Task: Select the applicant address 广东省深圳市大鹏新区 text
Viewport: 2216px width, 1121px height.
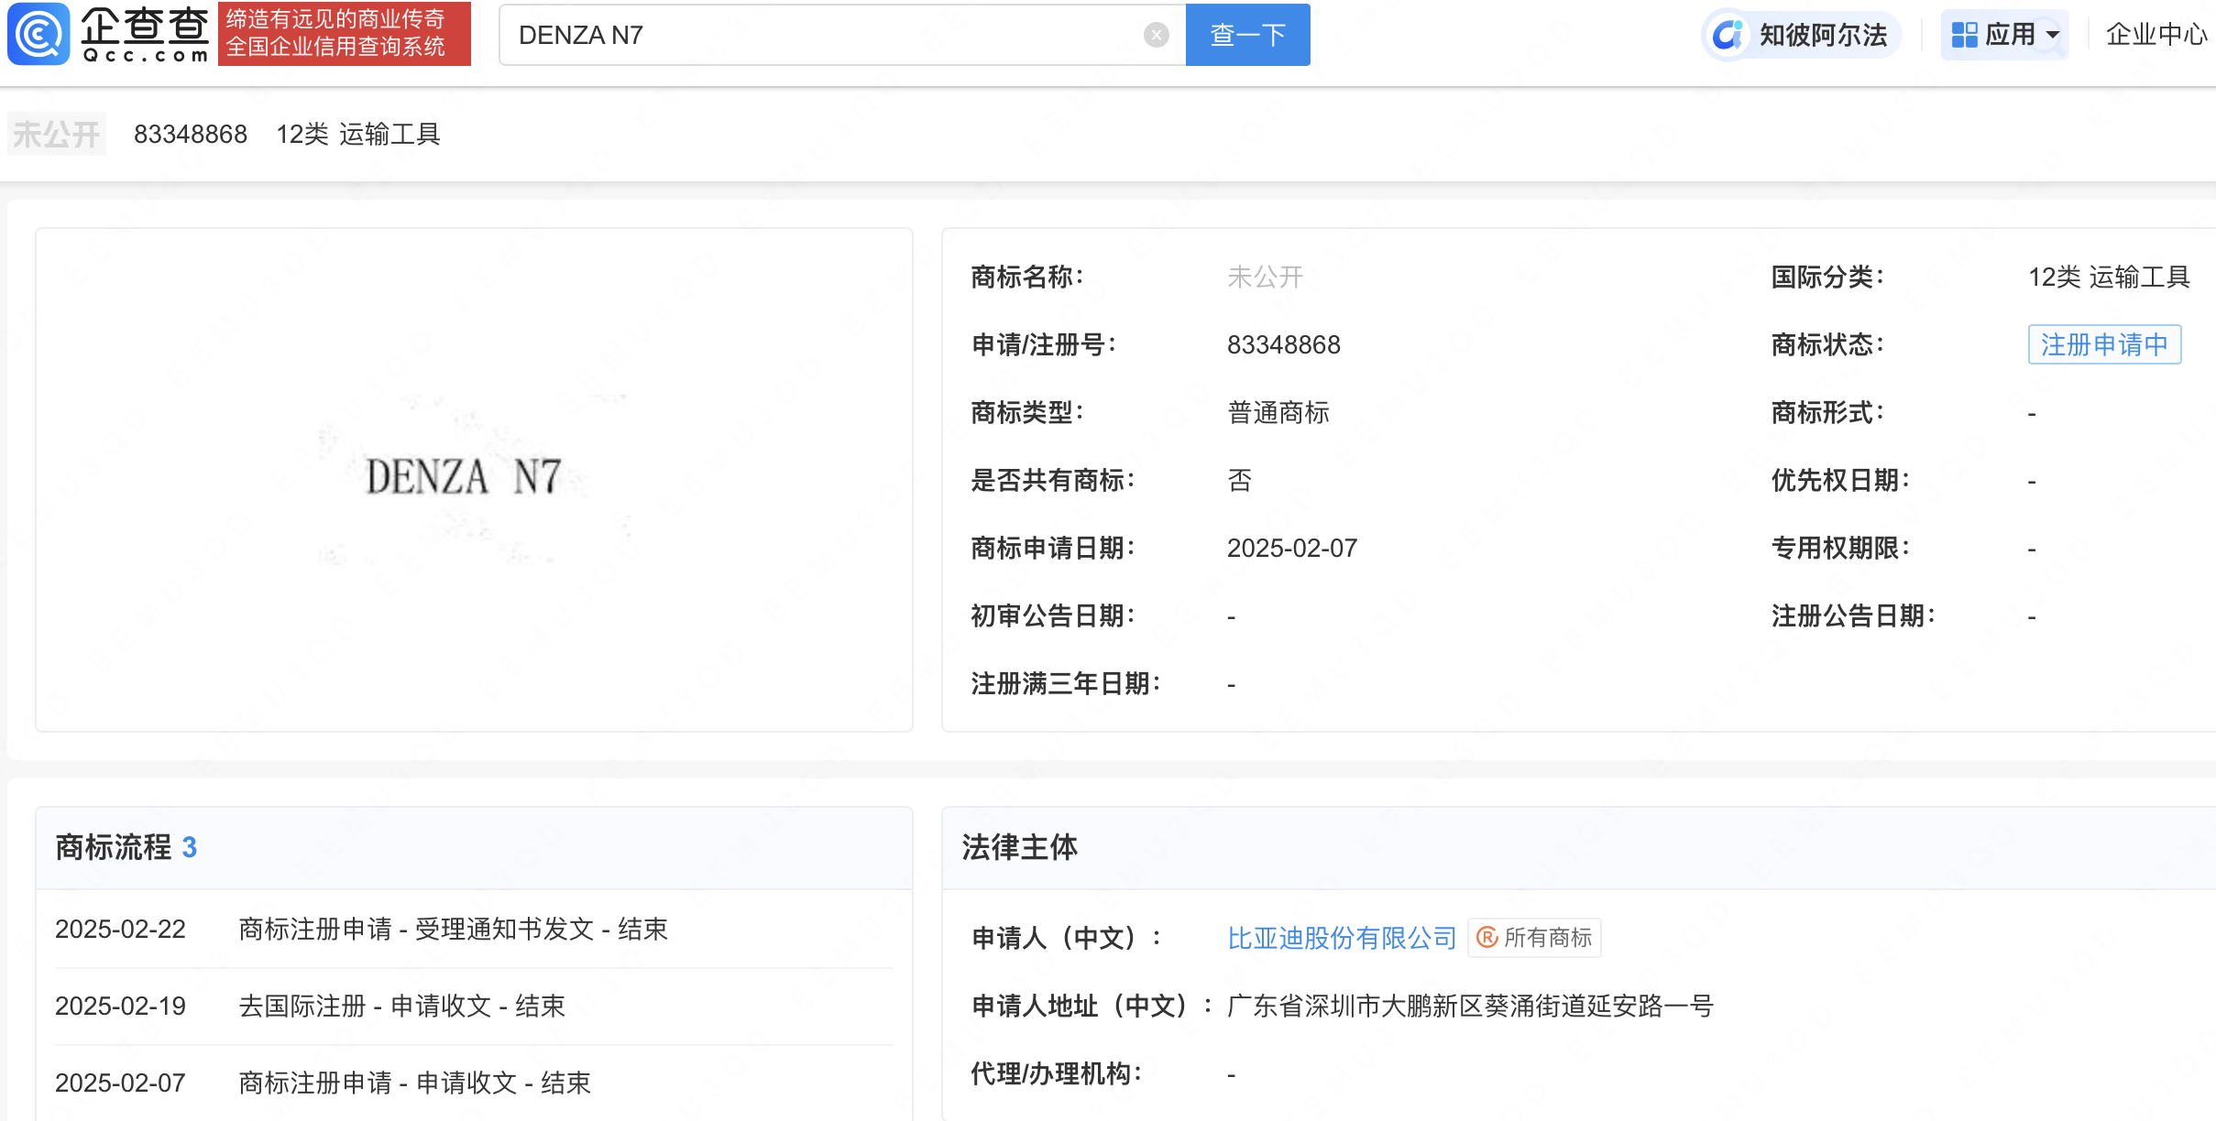Action: tap(1470, 1006)
